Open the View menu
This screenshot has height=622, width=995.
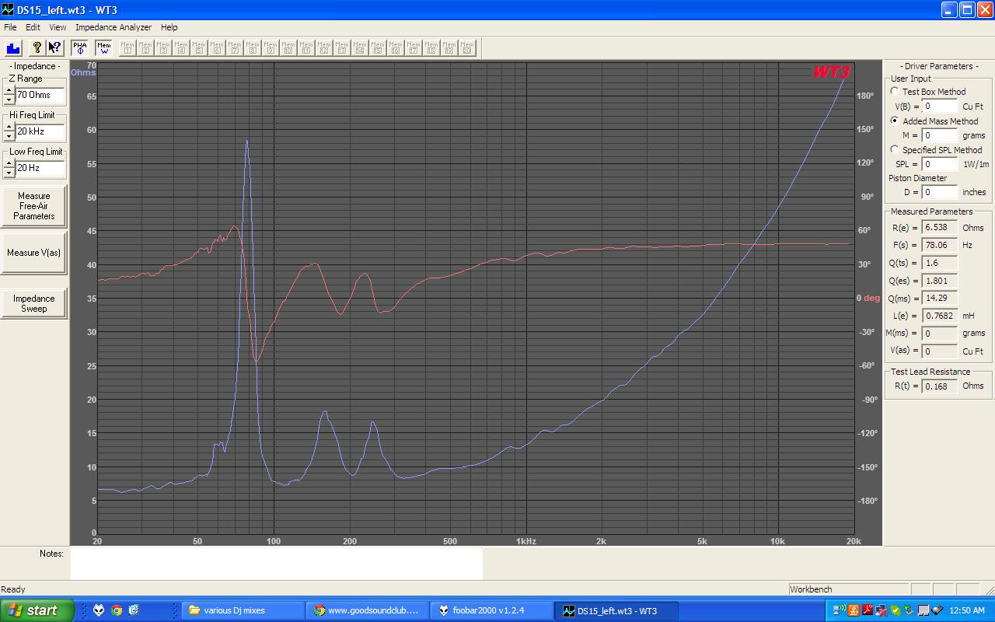(x=58, y=27)
